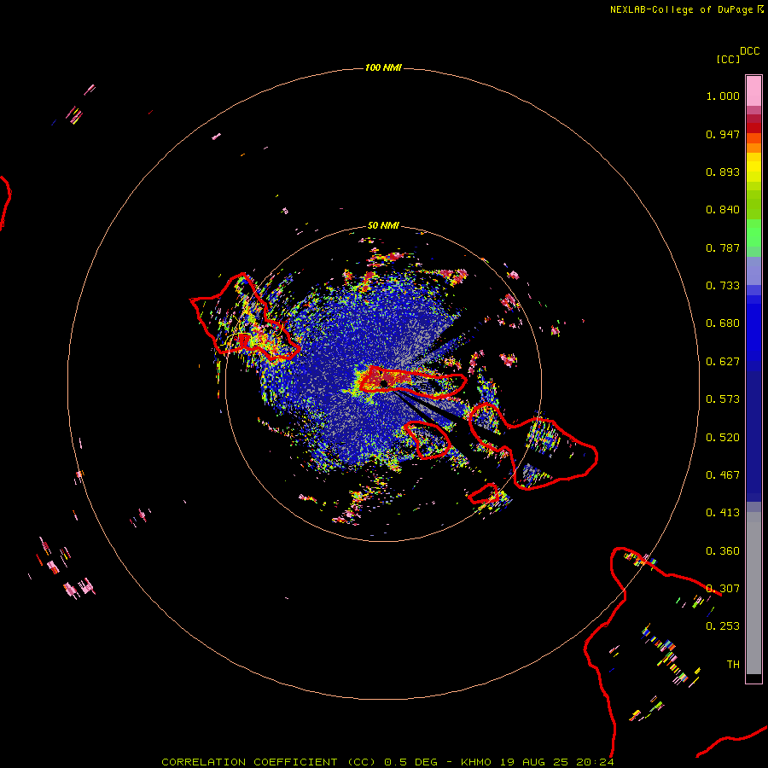This screenshot has width=768, height=768.
Task: Click the KHMO station identifier
Action: click(475, 762)
